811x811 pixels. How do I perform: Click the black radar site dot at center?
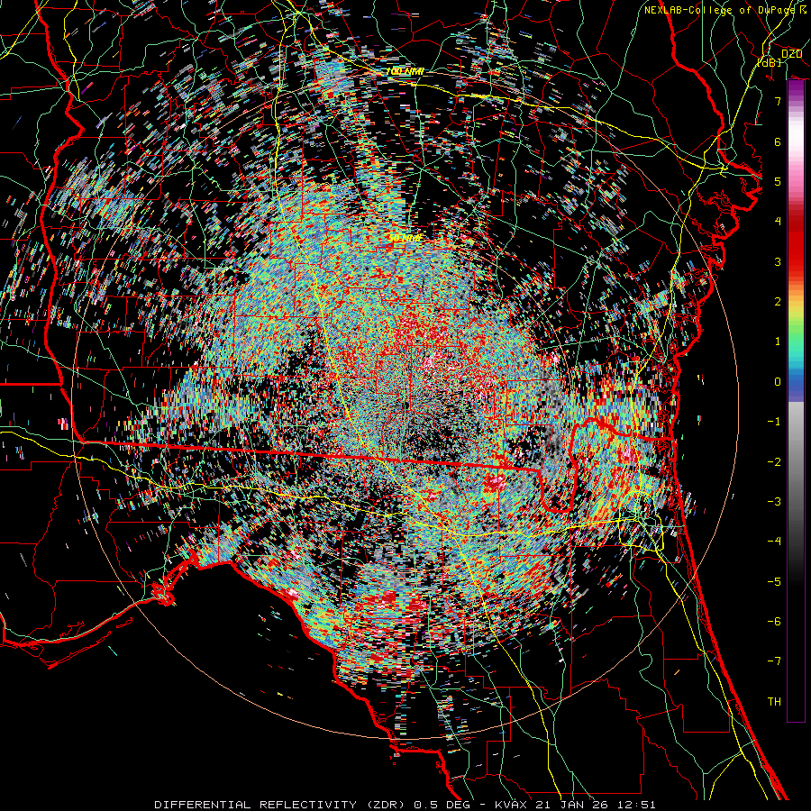click(406, 405)
